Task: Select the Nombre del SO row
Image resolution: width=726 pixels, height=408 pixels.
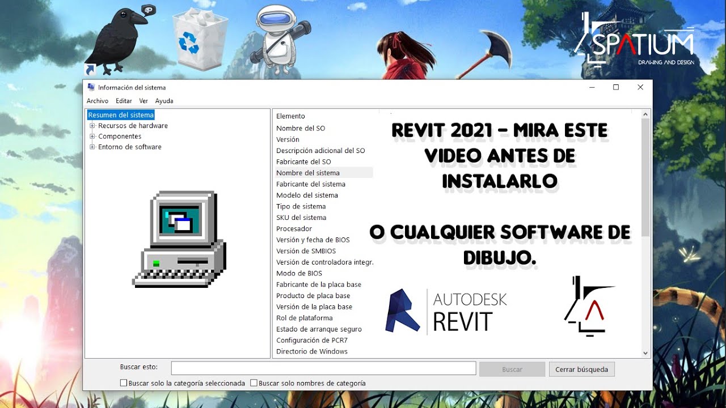Action: point(301,129)
